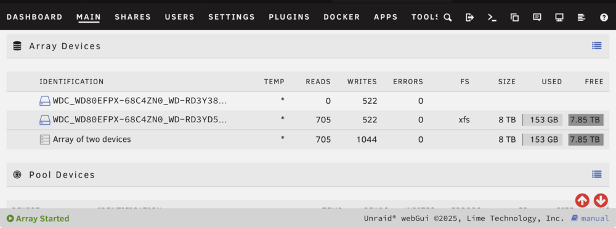Image resolution: width=616 pixels, height=228 pixels.
Task: Open the terminal prompt icon
Action: point(492,17)
